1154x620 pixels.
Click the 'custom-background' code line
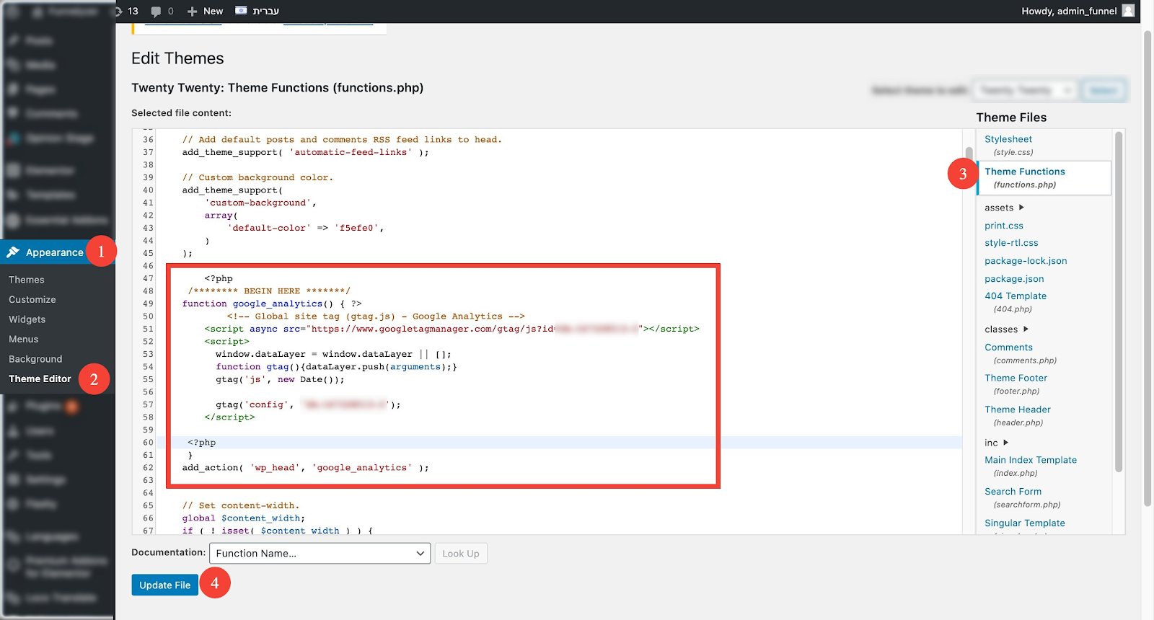coord(260,203)
